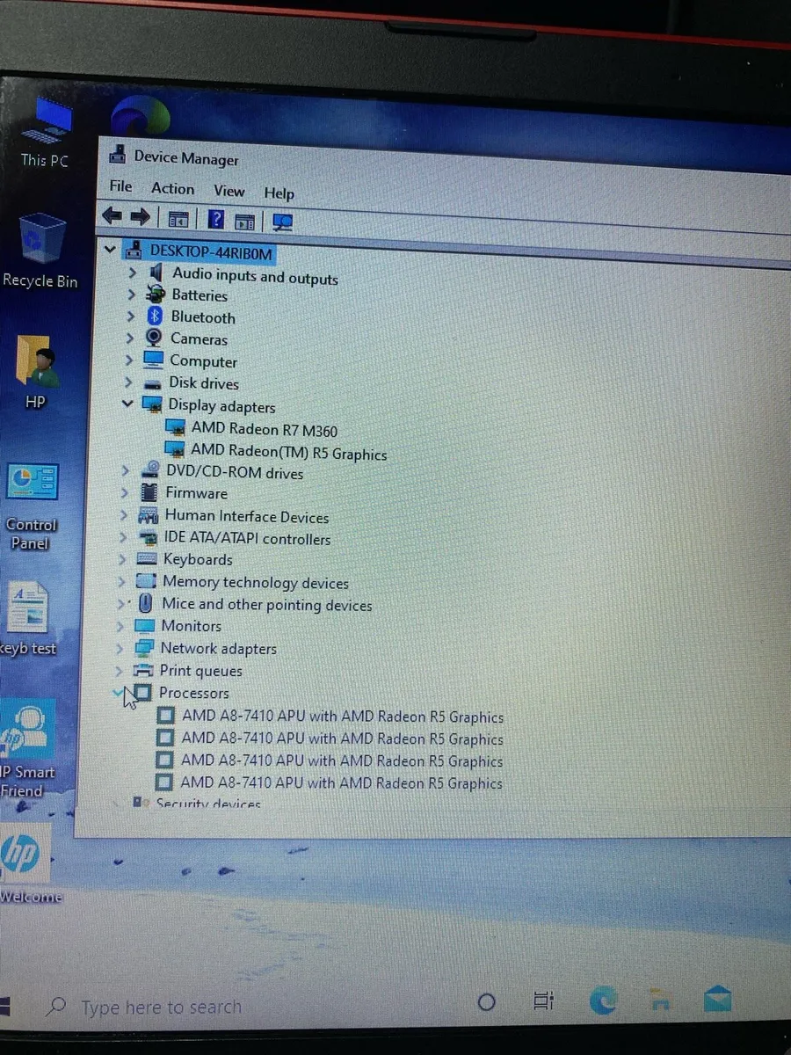Open the Action menu
The image size is (791, 1055).
172,188
